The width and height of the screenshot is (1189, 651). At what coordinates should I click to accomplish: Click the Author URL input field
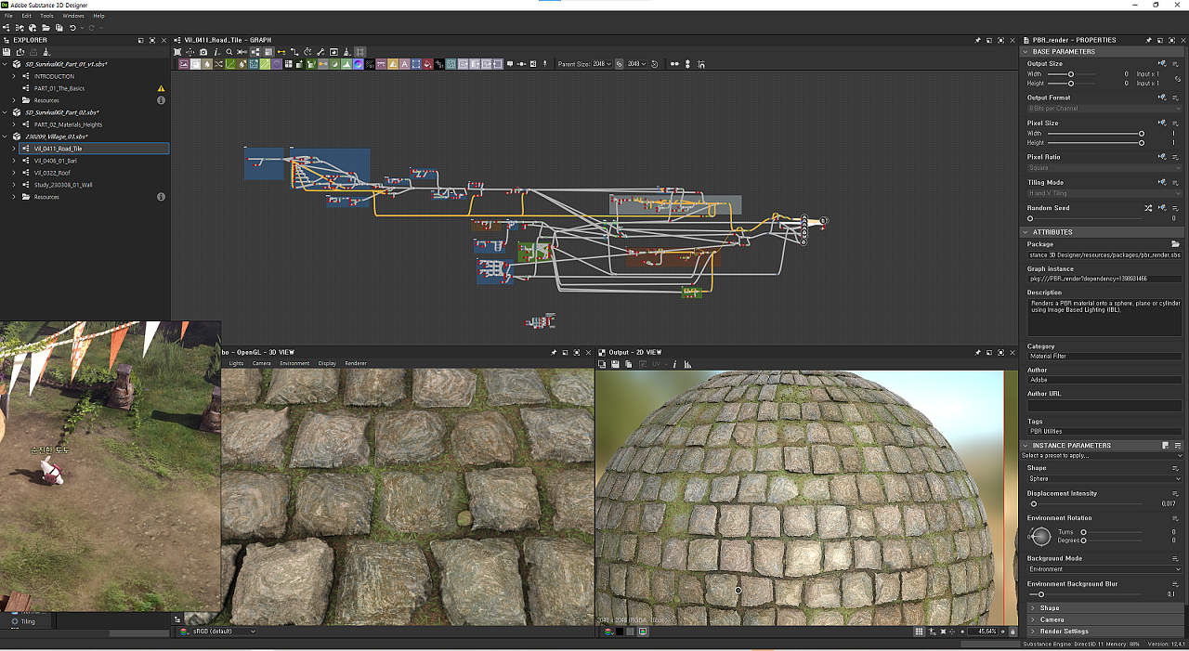pos(1104,406)
